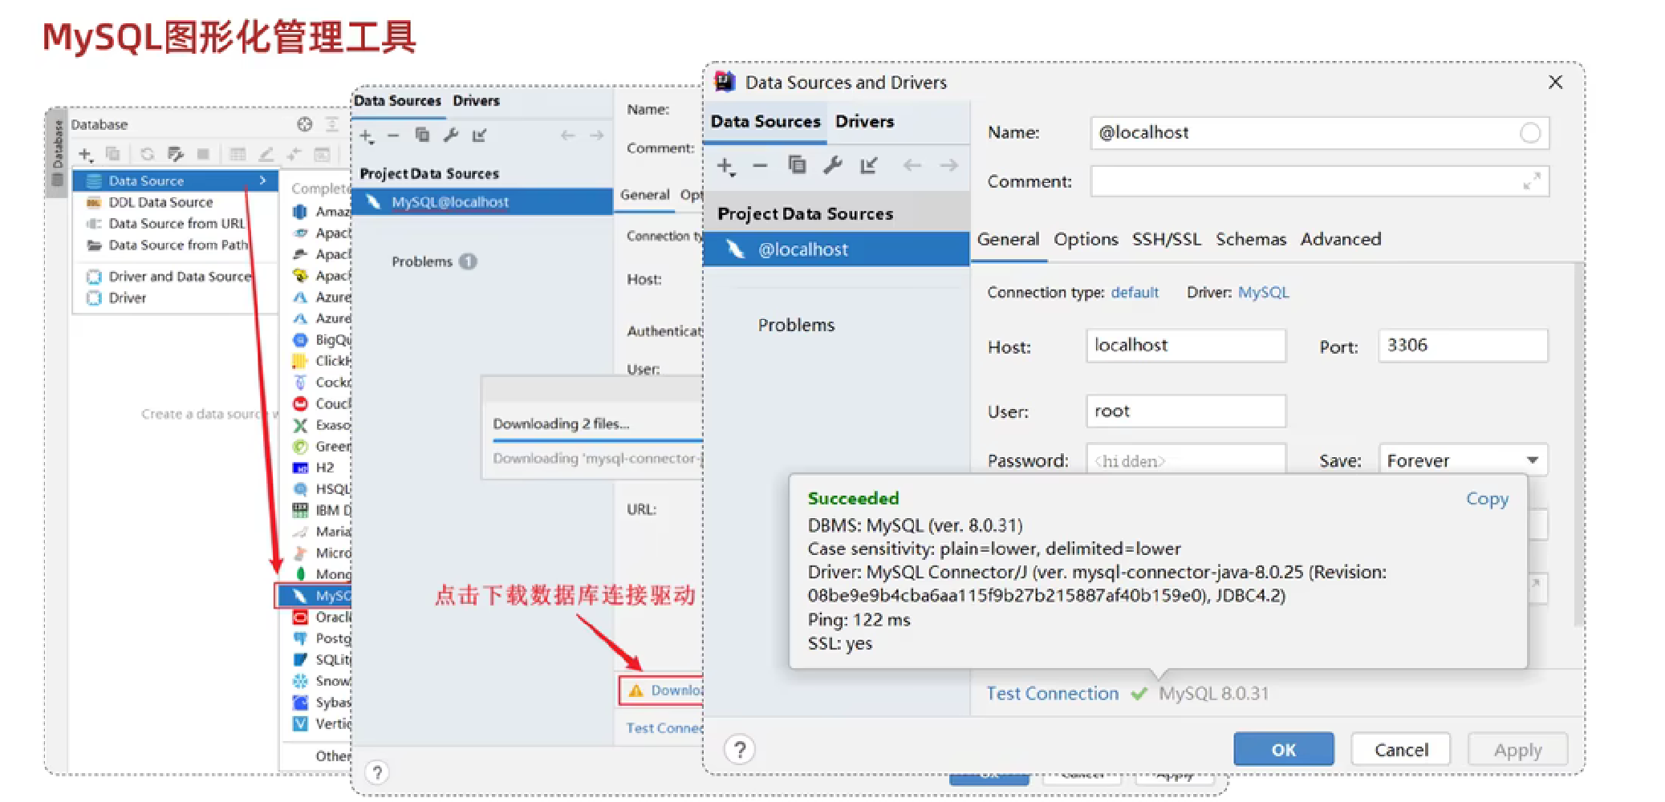Click make global icon in front dialog toolbar
Viewport: 1665px width, 802px height.
[869, 165]
